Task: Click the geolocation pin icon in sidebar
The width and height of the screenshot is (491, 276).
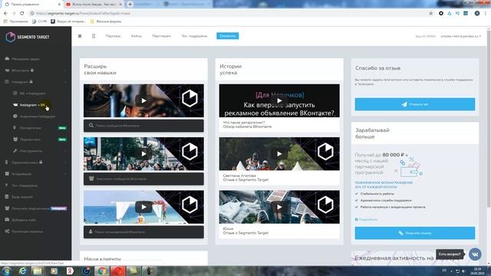Action: [x=15, y=128]
